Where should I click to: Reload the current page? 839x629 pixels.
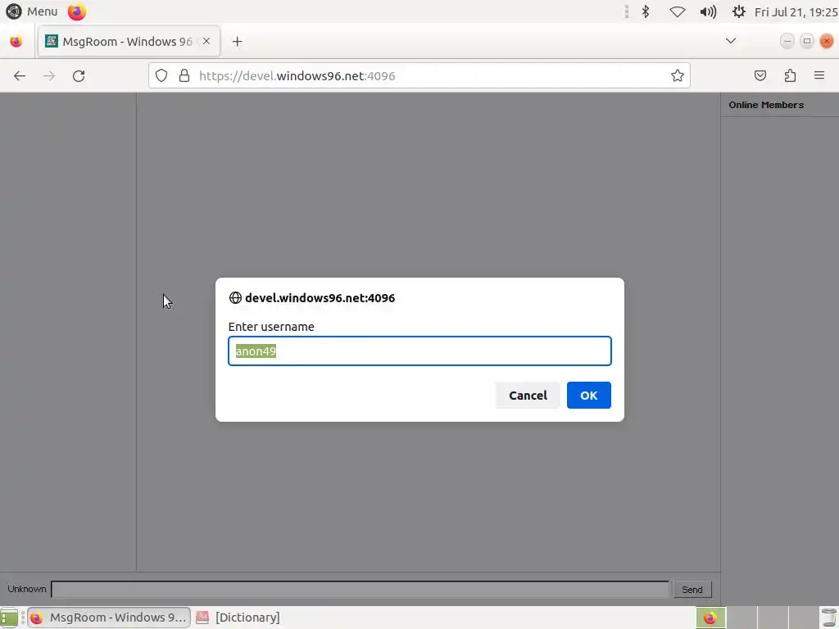pos(79,76)
